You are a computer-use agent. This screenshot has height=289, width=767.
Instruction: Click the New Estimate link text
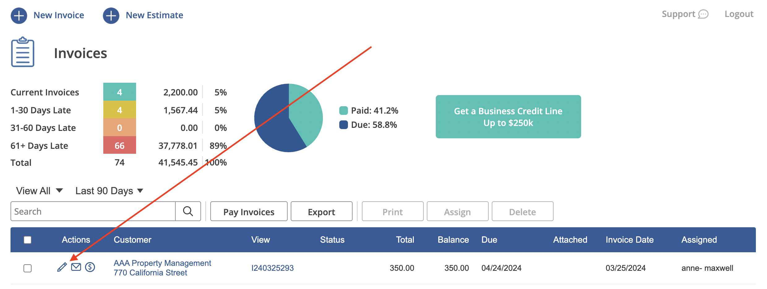(154, 15)
